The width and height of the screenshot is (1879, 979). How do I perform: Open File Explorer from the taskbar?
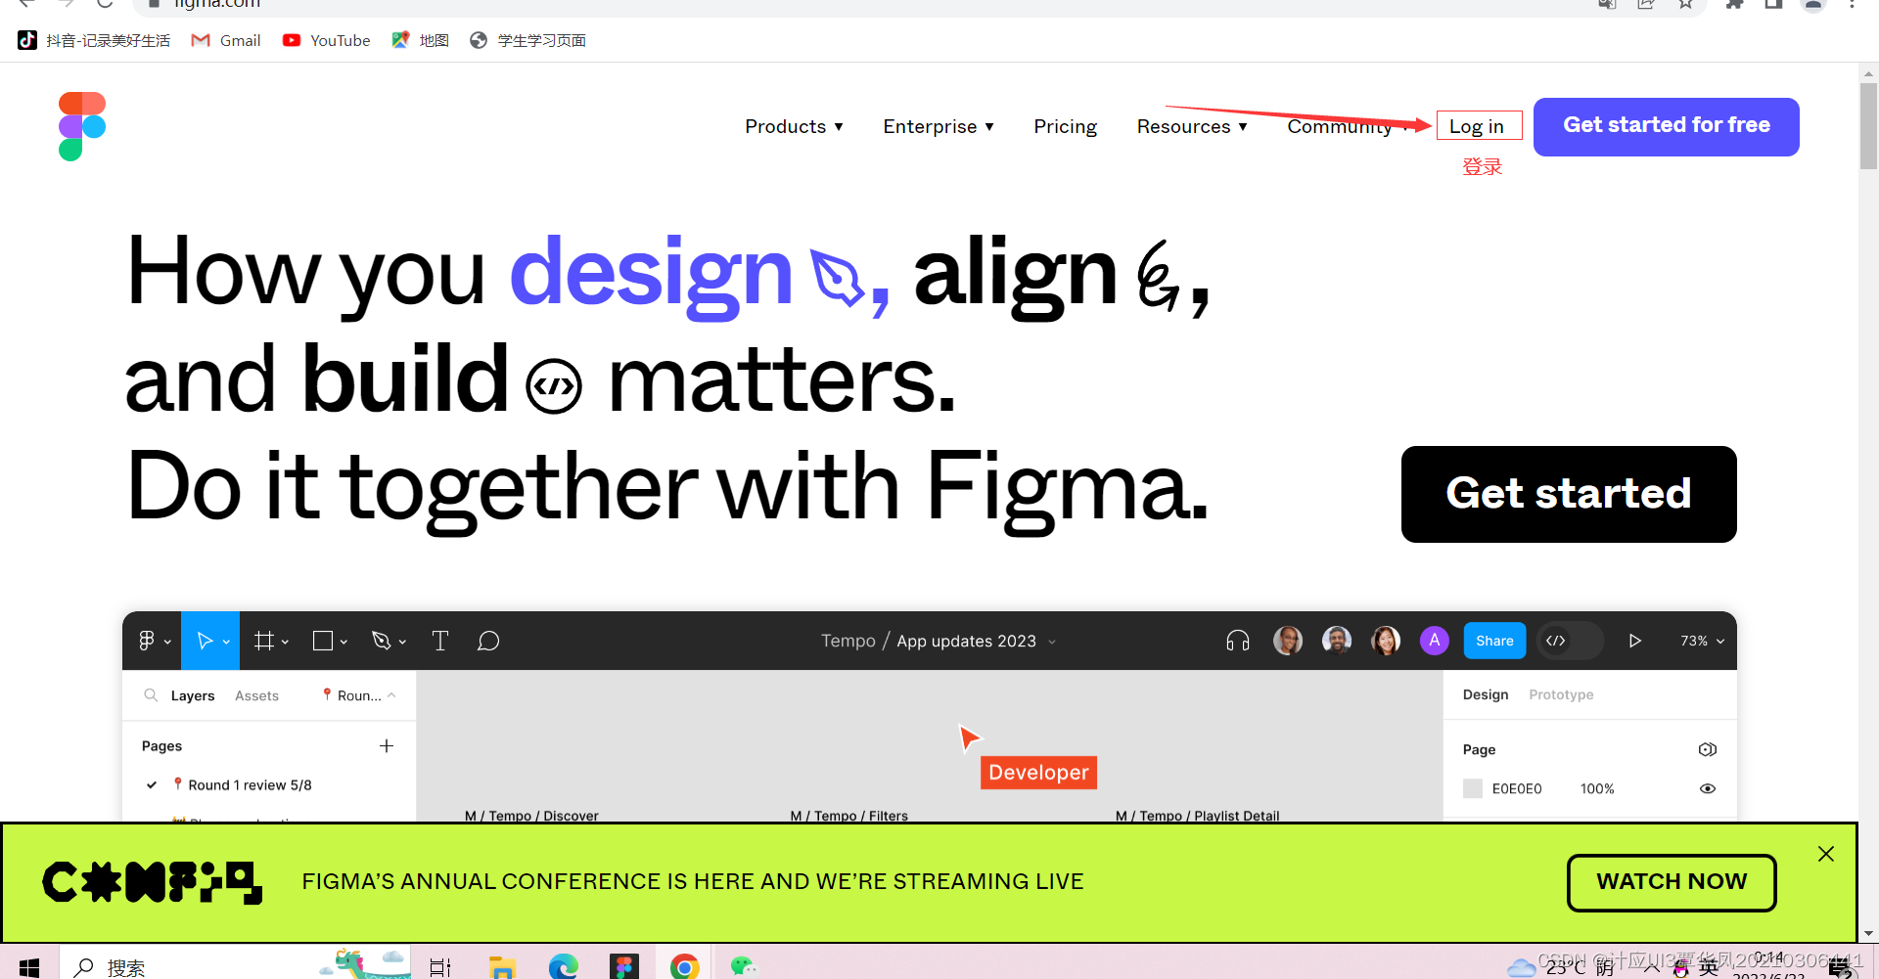click(502, 967)
